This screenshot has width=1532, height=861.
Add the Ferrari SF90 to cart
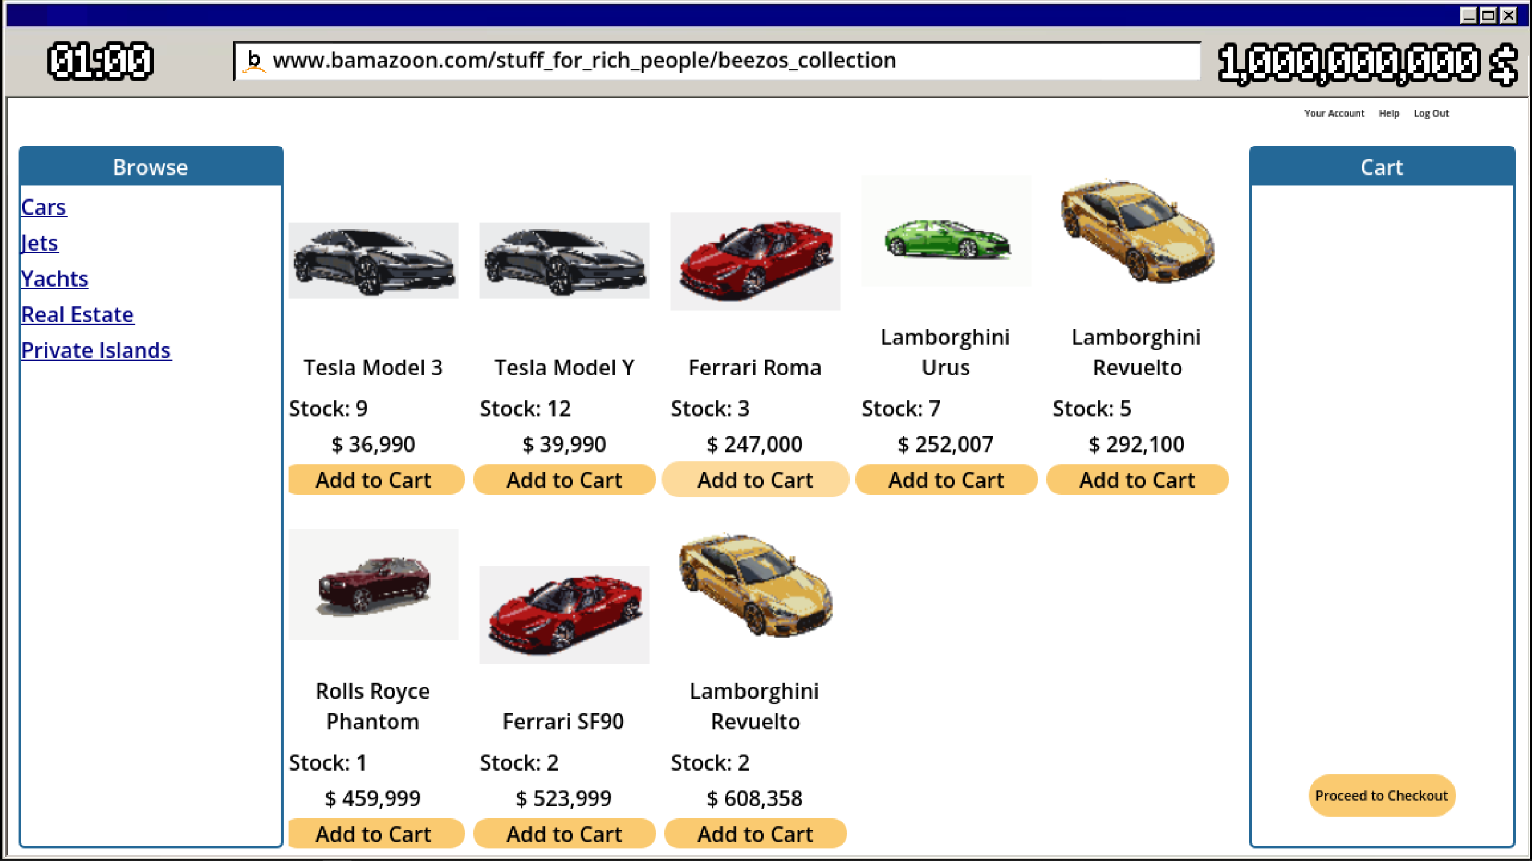tap(565, 833)
